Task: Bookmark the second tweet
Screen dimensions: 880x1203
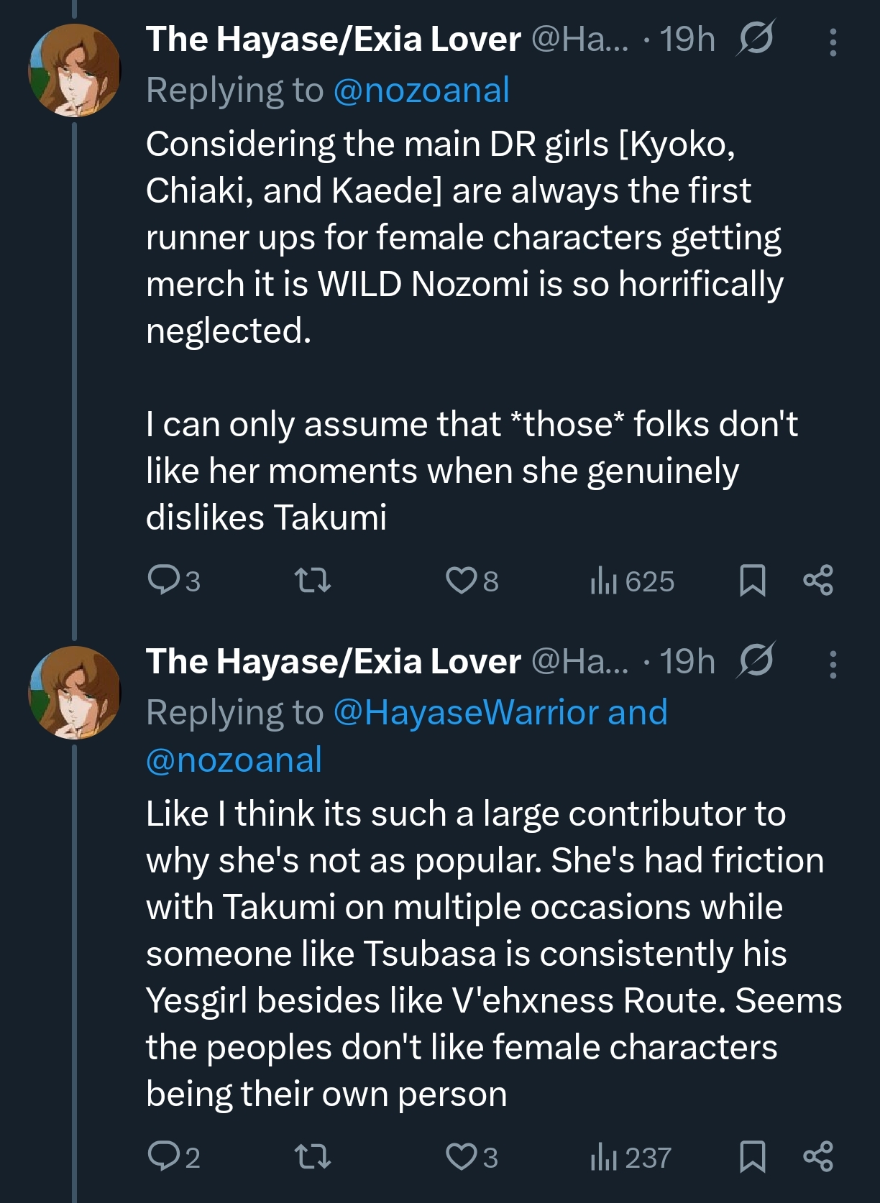Action: [x=752, y=1156]
